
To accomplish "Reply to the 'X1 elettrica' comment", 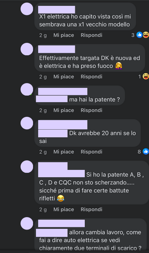I will (x=91, y=35).
